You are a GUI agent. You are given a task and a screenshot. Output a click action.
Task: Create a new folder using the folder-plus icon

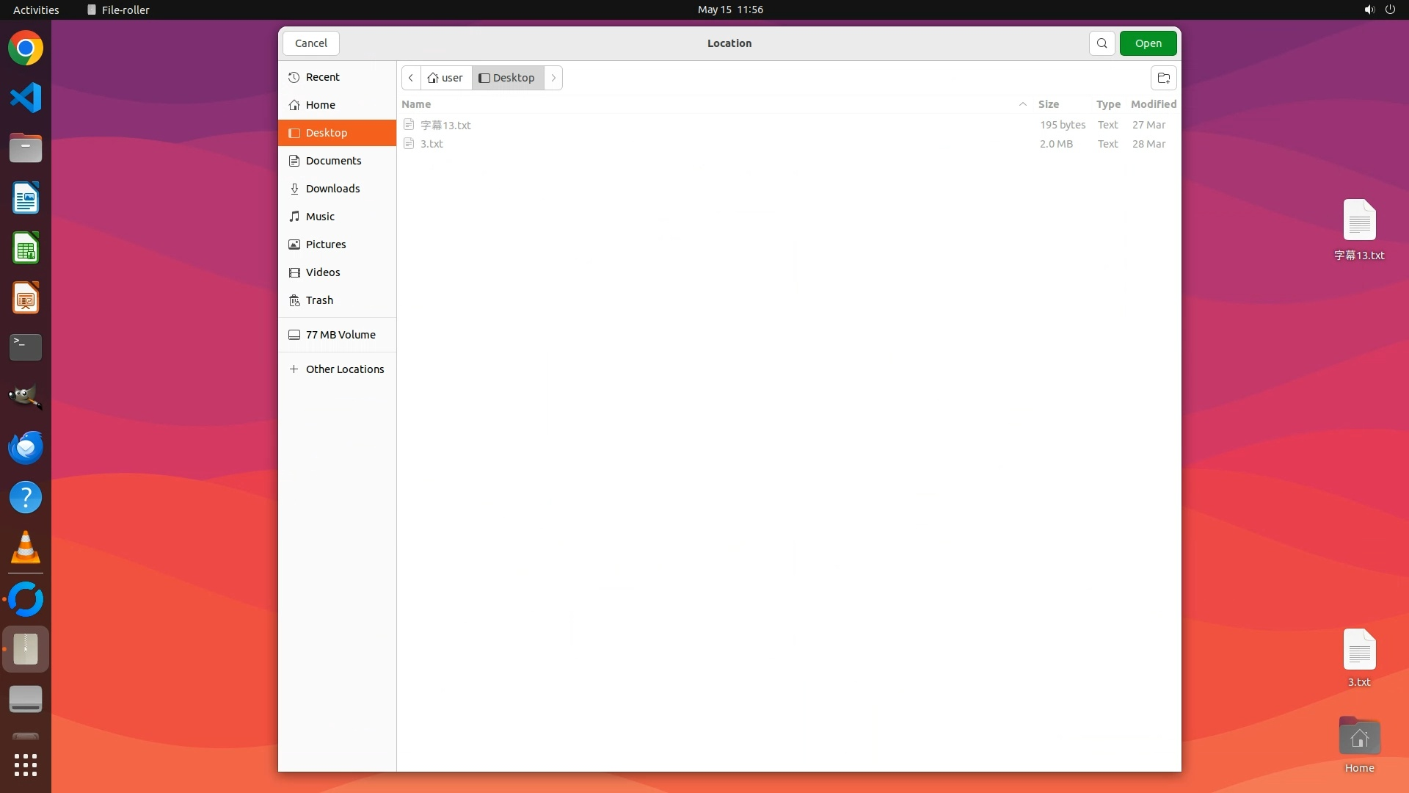[x=1163, y=78]
